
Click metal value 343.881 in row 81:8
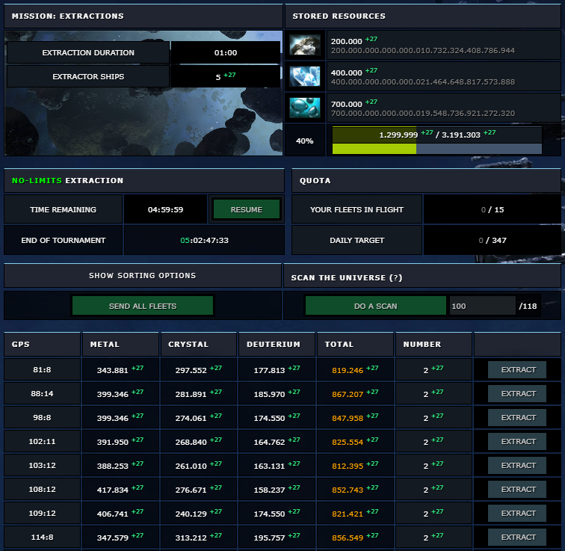click(x=112, y=370)
